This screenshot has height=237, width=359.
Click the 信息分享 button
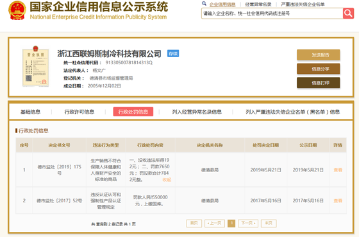pos(318,69)
